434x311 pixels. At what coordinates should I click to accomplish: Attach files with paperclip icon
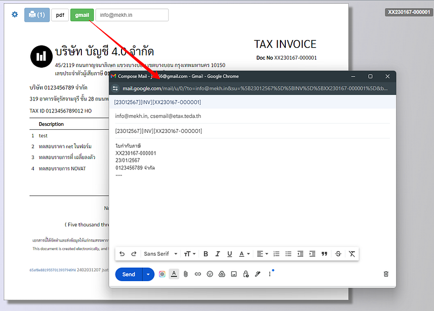pyautogui.click(x=186, y=274)
